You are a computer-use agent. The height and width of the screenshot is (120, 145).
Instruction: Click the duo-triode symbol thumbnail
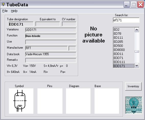pyautogui.click(x=21, y=101)
